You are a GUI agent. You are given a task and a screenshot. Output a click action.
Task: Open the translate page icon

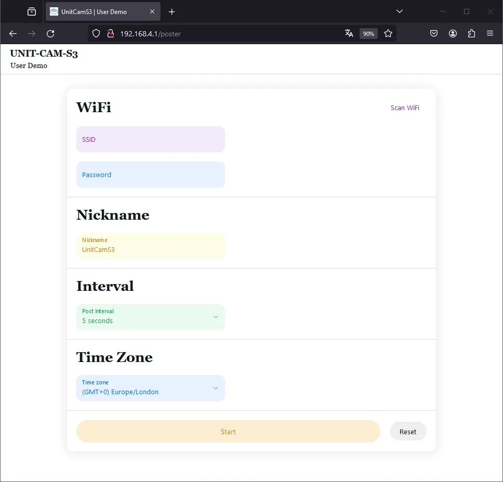click(349, 34)
